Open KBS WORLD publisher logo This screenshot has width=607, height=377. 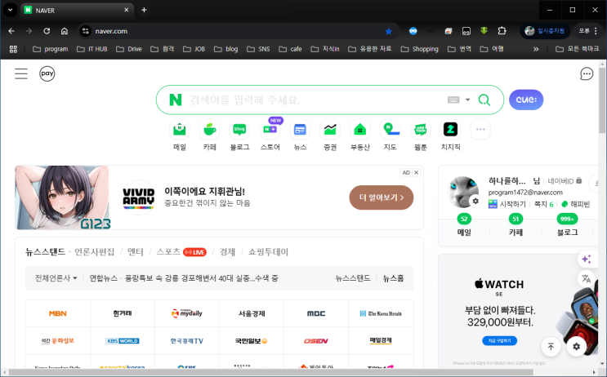(x=123, y=341)
